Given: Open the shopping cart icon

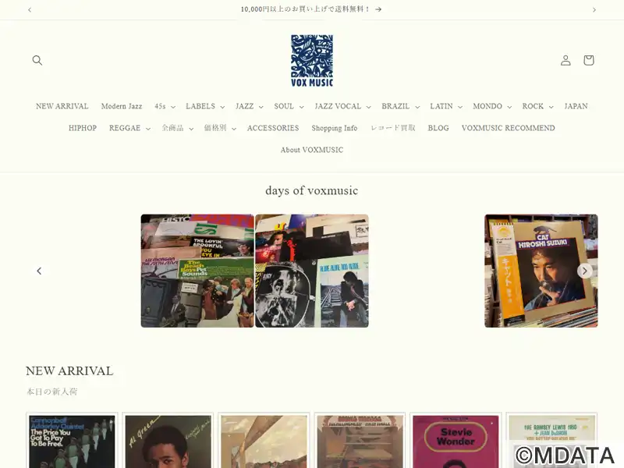Looking at the screenshot, I should click(x=589, y=60).
